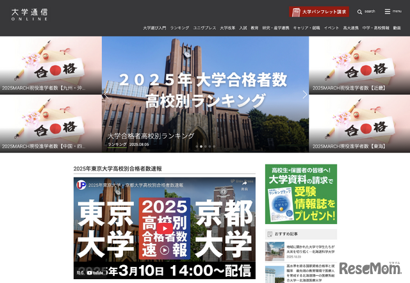Open the ランキング nav menu
This screenshot has height=283, width=410.
(x=180, y=28)
